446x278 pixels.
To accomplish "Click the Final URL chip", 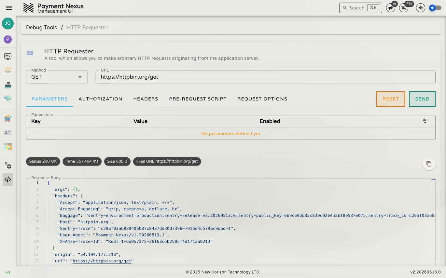I will (167, 161).
